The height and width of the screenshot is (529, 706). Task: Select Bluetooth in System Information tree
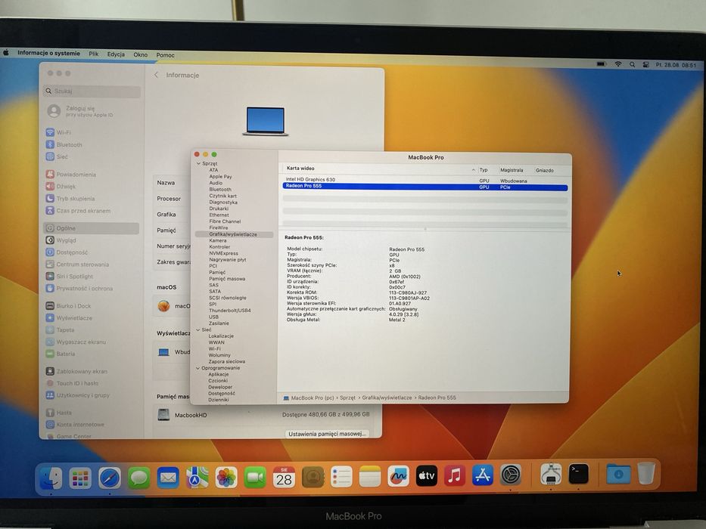coord(220,190)
